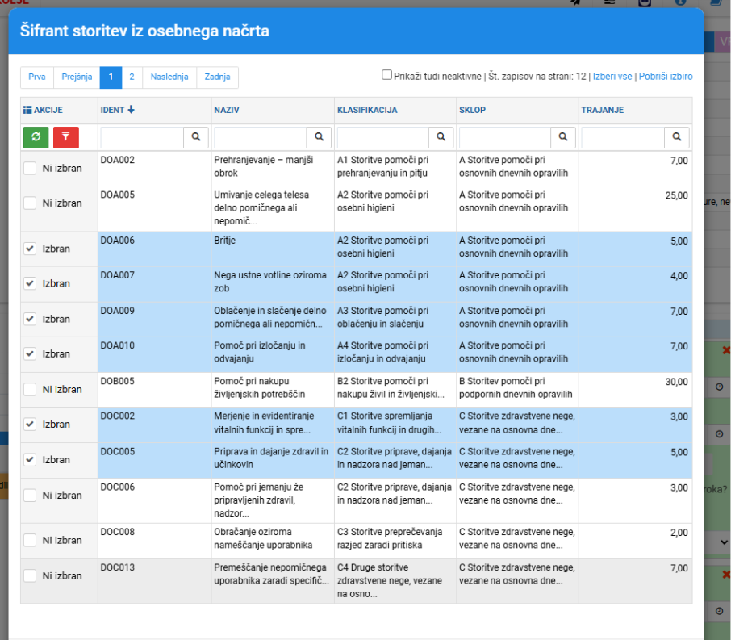Click the NAZIV column search icon
Screen dimensions: 731x640
tap(319, 137)
